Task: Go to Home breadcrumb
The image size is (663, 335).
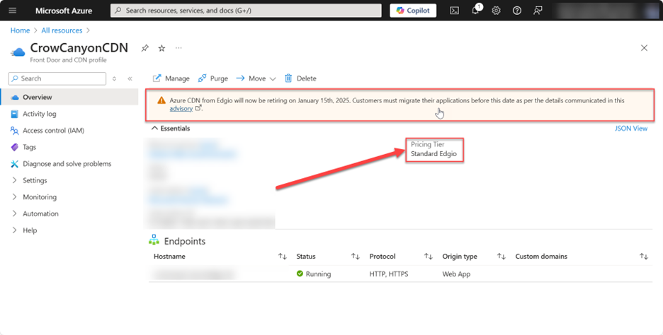Action: tap(21, 30)
